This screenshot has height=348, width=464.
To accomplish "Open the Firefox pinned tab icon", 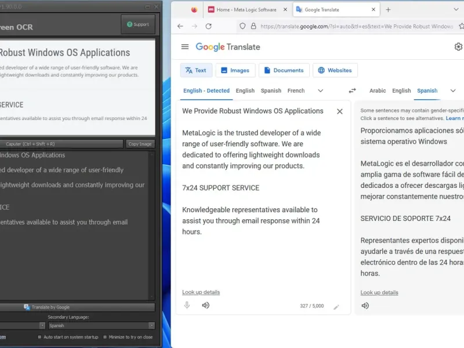I will [x=194, y=9].
